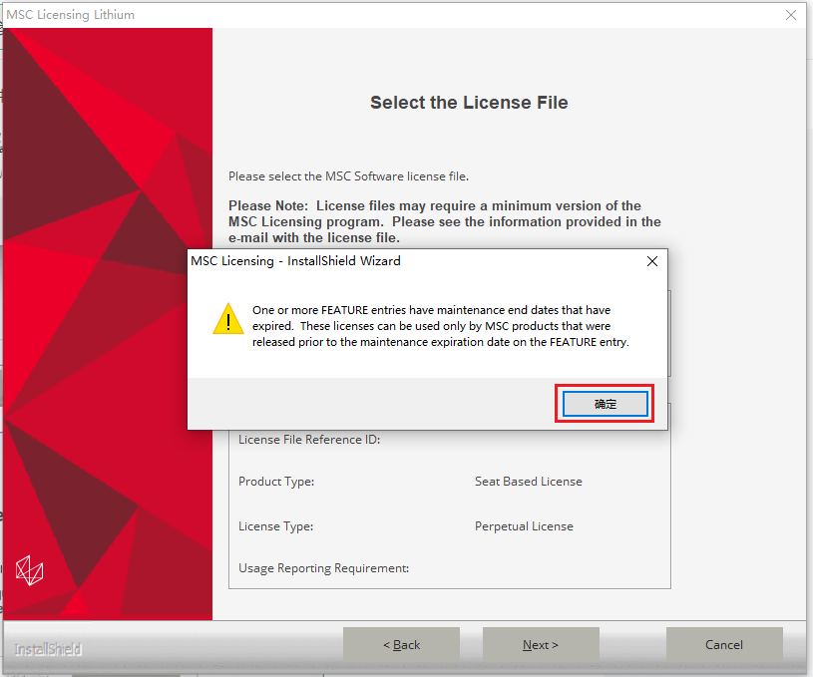Close the MSC Licensing Lithium window

coord(791,15)
